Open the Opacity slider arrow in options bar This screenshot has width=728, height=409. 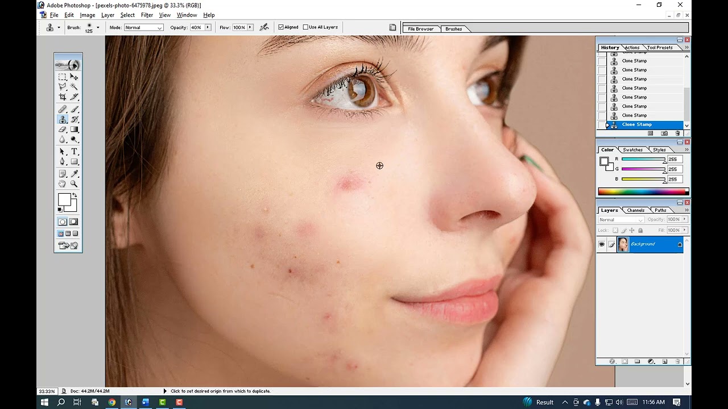tap(208, 27)
